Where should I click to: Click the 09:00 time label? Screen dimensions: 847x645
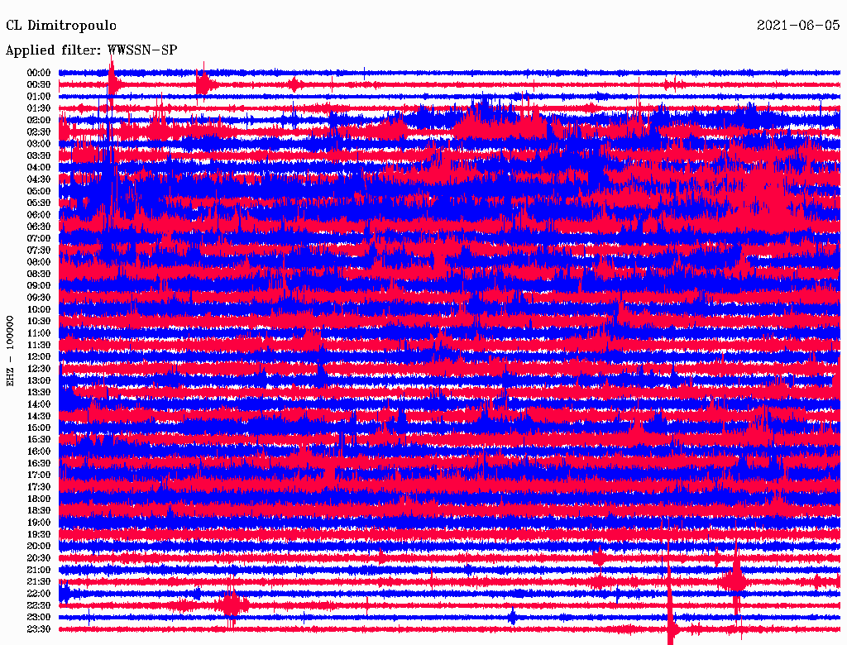[39, 286]
